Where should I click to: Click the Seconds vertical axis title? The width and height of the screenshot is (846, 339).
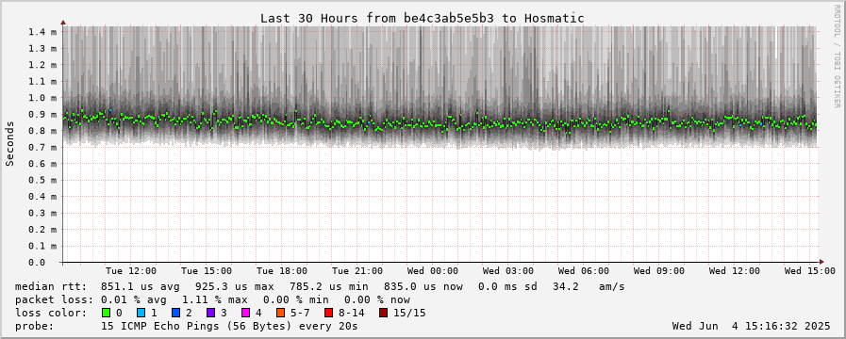tap(9, 143)
